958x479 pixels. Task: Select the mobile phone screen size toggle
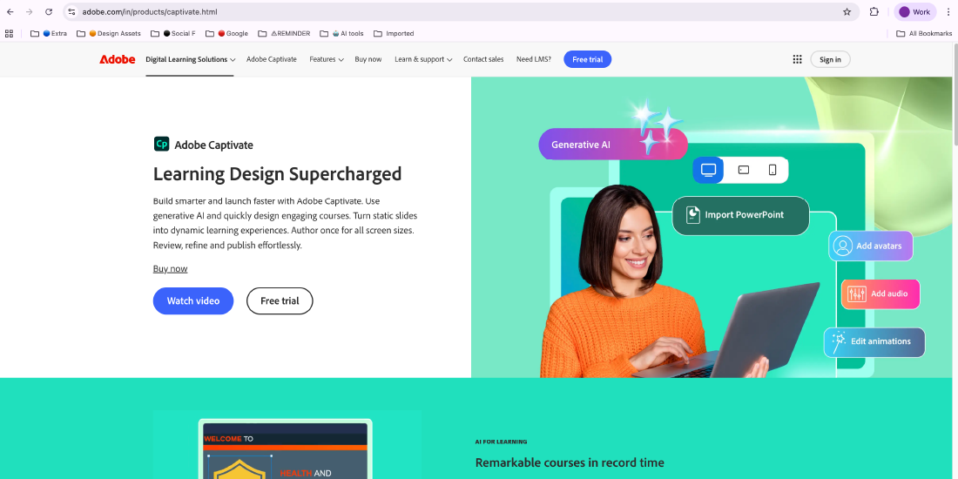coord(772,170)
